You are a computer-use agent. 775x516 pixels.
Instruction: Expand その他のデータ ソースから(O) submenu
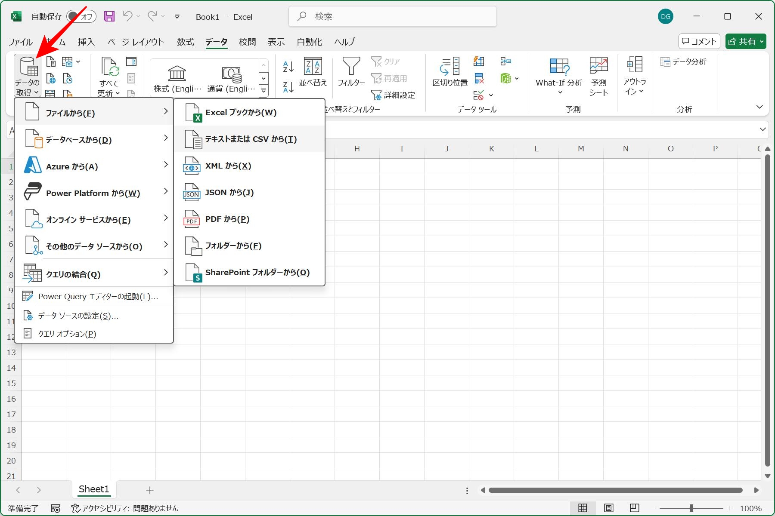[94, 246]
